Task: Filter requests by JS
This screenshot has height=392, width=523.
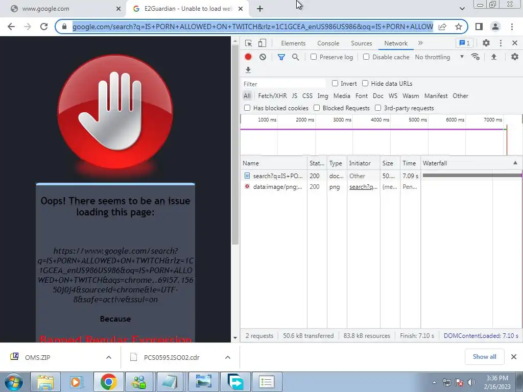Action: point(294,96)
